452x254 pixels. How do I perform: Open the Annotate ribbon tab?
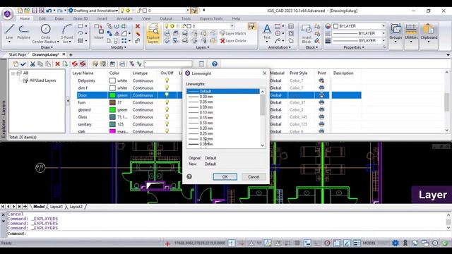(x=124, y=18)
